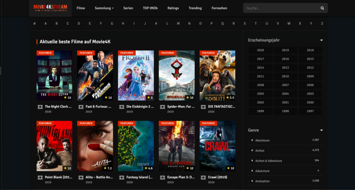Filter by year 2004
The width and height of the screenshot is (355, 190).
[x=285, y=94]
